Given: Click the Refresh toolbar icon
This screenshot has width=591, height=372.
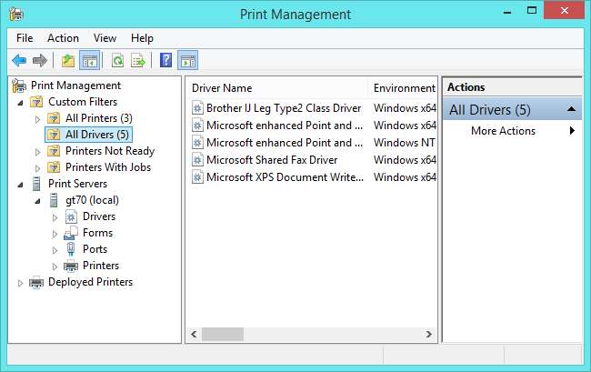Looking at the screenshot, I should (x=117, y=61).
